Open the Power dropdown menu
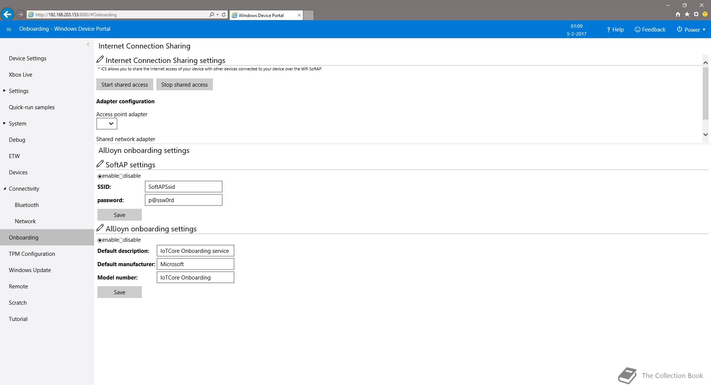The height and width of the screenshot is (385, 711). pos(691,30)
